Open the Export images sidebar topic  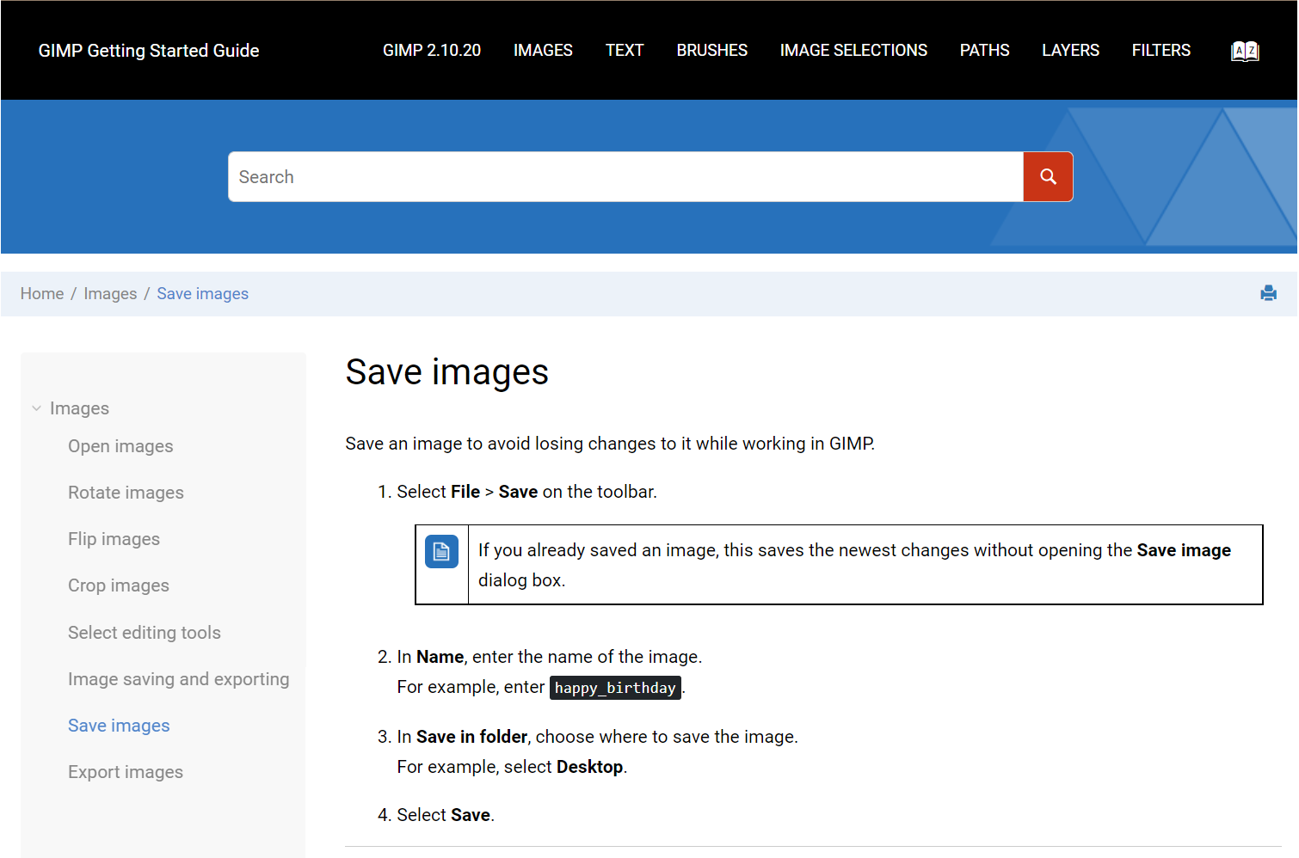click(x=126, y=772)
